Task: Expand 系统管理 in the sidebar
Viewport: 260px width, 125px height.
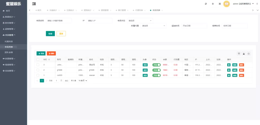Action: [9, 71]
